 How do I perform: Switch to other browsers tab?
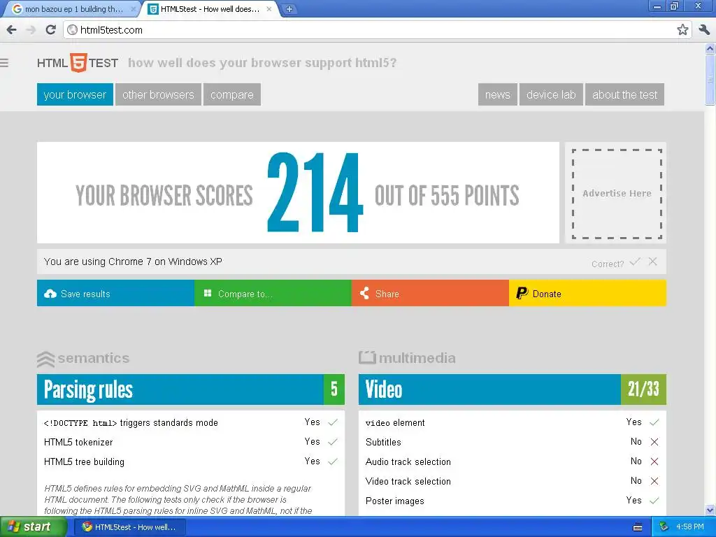click(x=158, y=94)
